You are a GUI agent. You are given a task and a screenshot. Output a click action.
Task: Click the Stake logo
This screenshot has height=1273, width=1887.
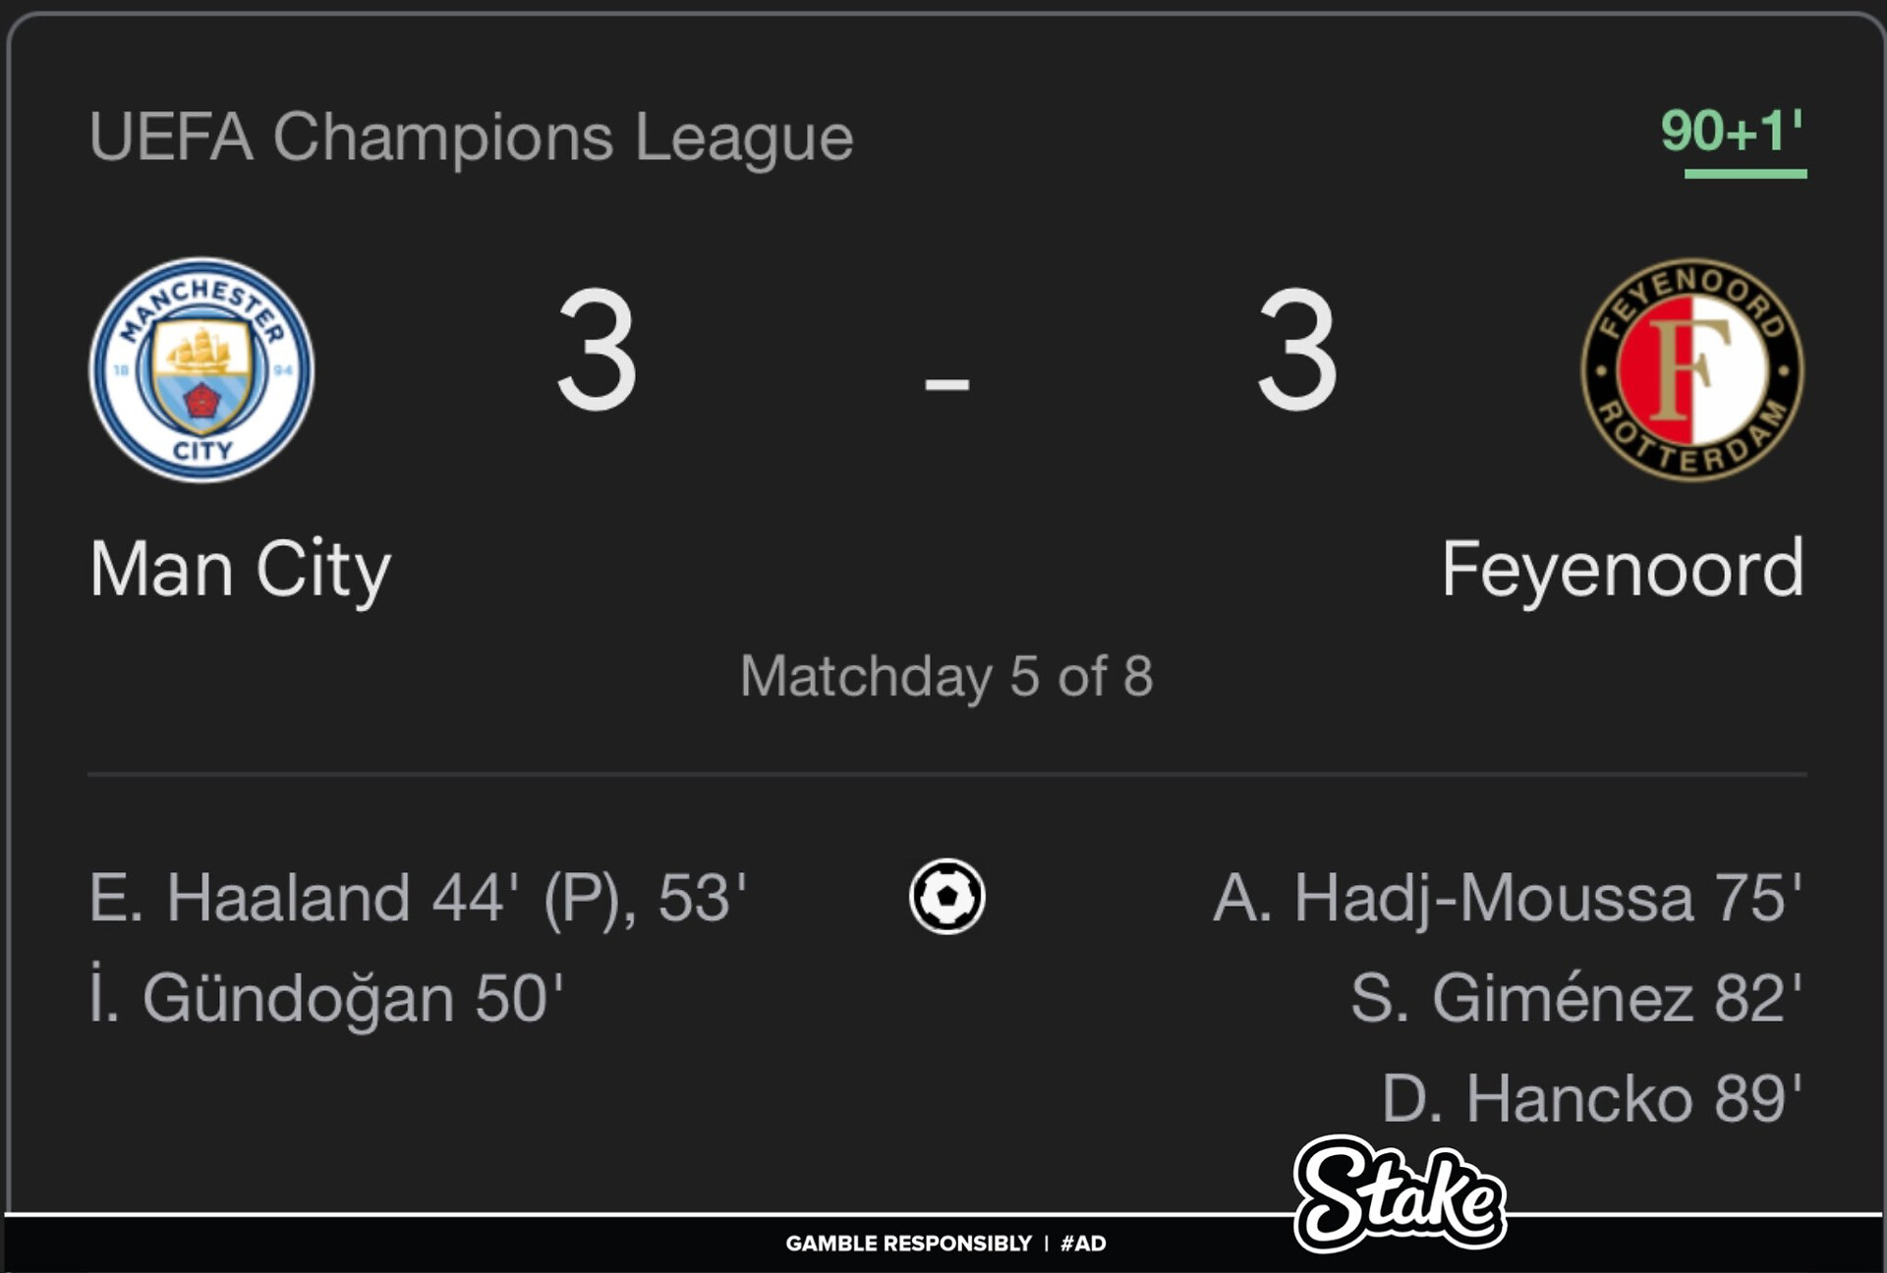[x=1399, y=1195]
